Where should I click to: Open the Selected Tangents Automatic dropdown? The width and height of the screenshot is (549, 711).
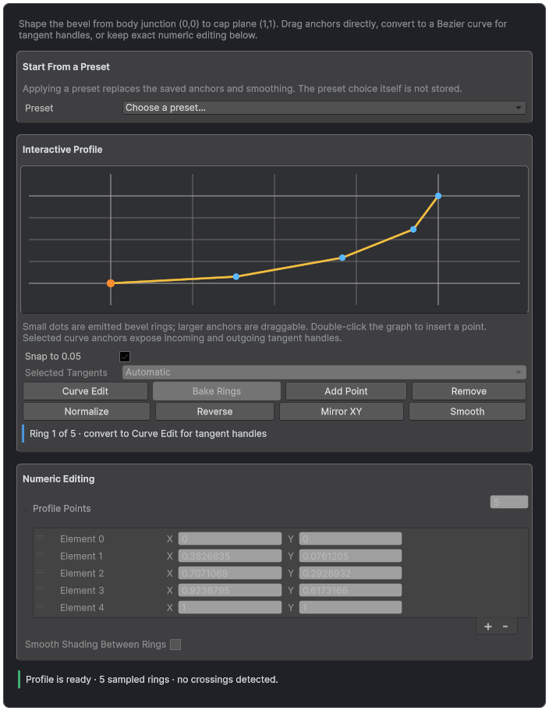pos(324,372)
